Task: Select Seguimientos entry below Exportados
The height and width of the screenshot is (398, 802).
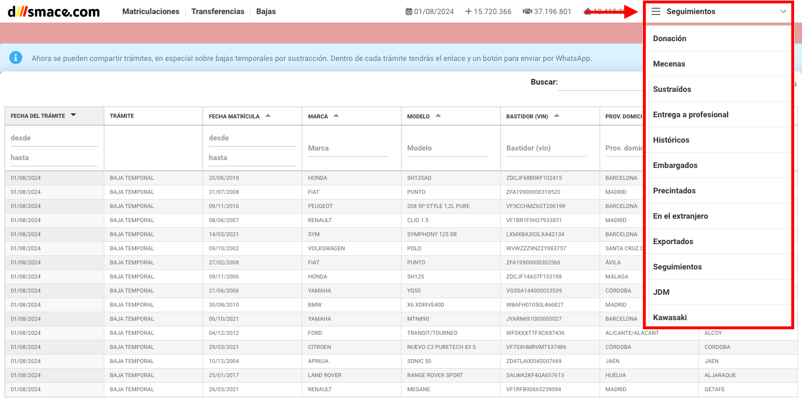Action: [719, 267]
